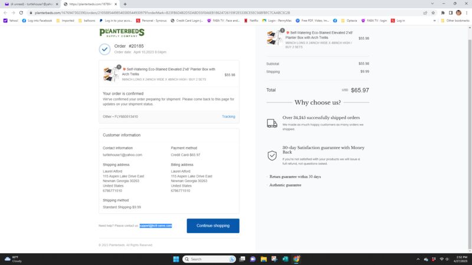The image size is (472, 265).
Task: Open the FABA TV Face and... bookmark
Action: click(x=223, y=21)
